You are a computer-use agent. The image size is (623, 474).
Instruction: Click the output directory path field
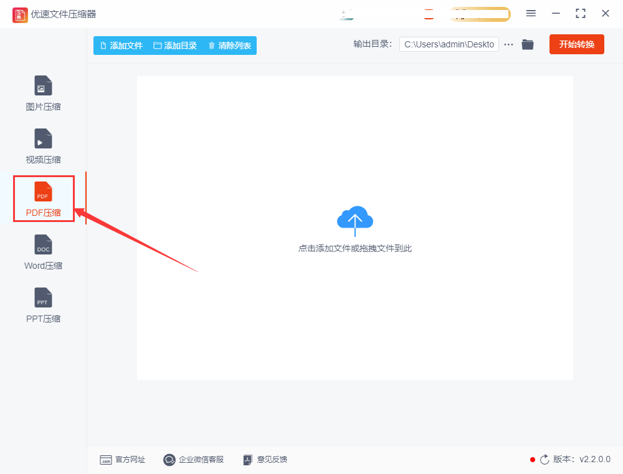click(x=449, y=44)
